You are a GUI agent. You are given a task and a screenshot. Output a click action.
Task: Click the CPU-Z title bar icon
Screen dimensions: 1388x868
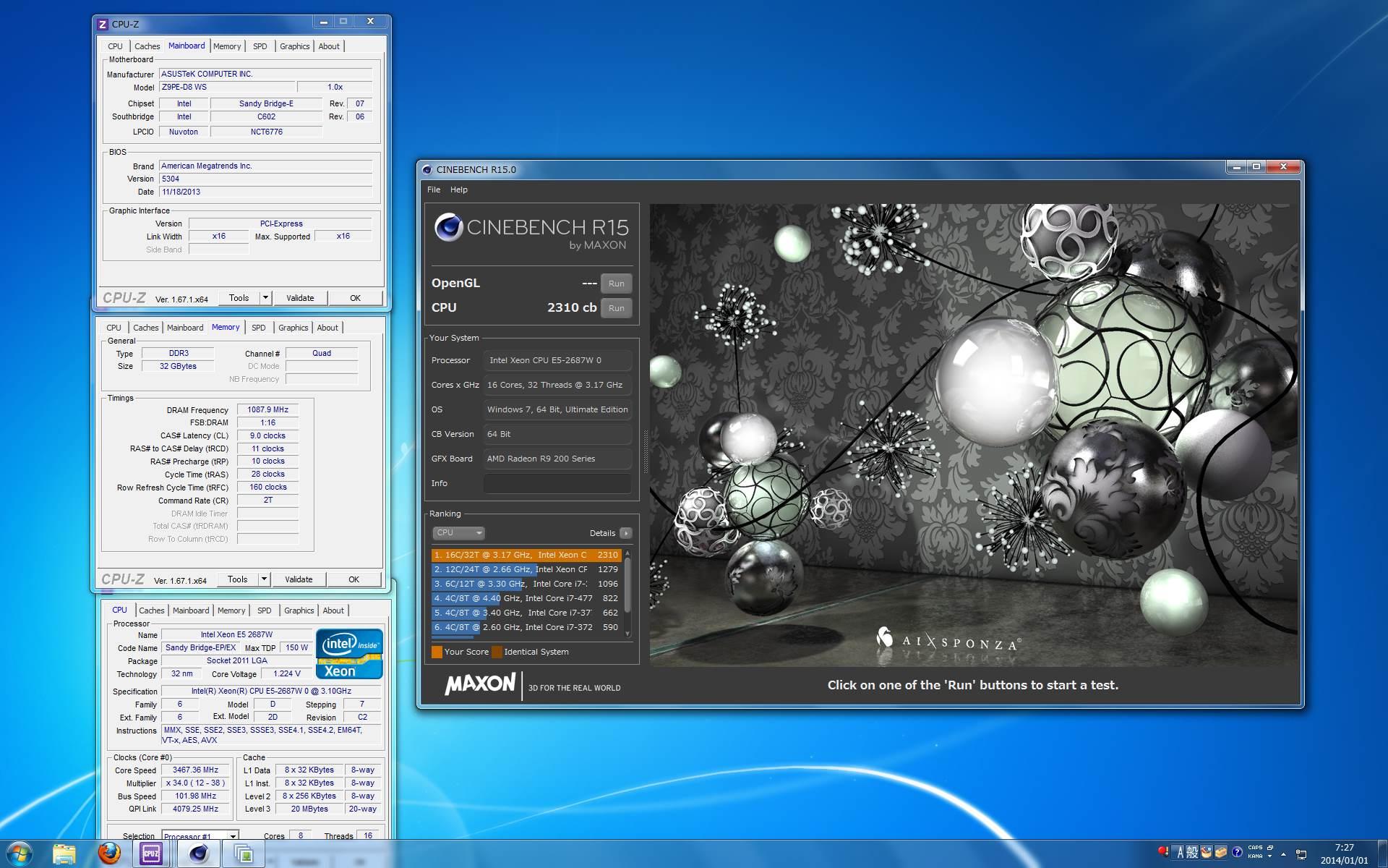coord(103,24)
